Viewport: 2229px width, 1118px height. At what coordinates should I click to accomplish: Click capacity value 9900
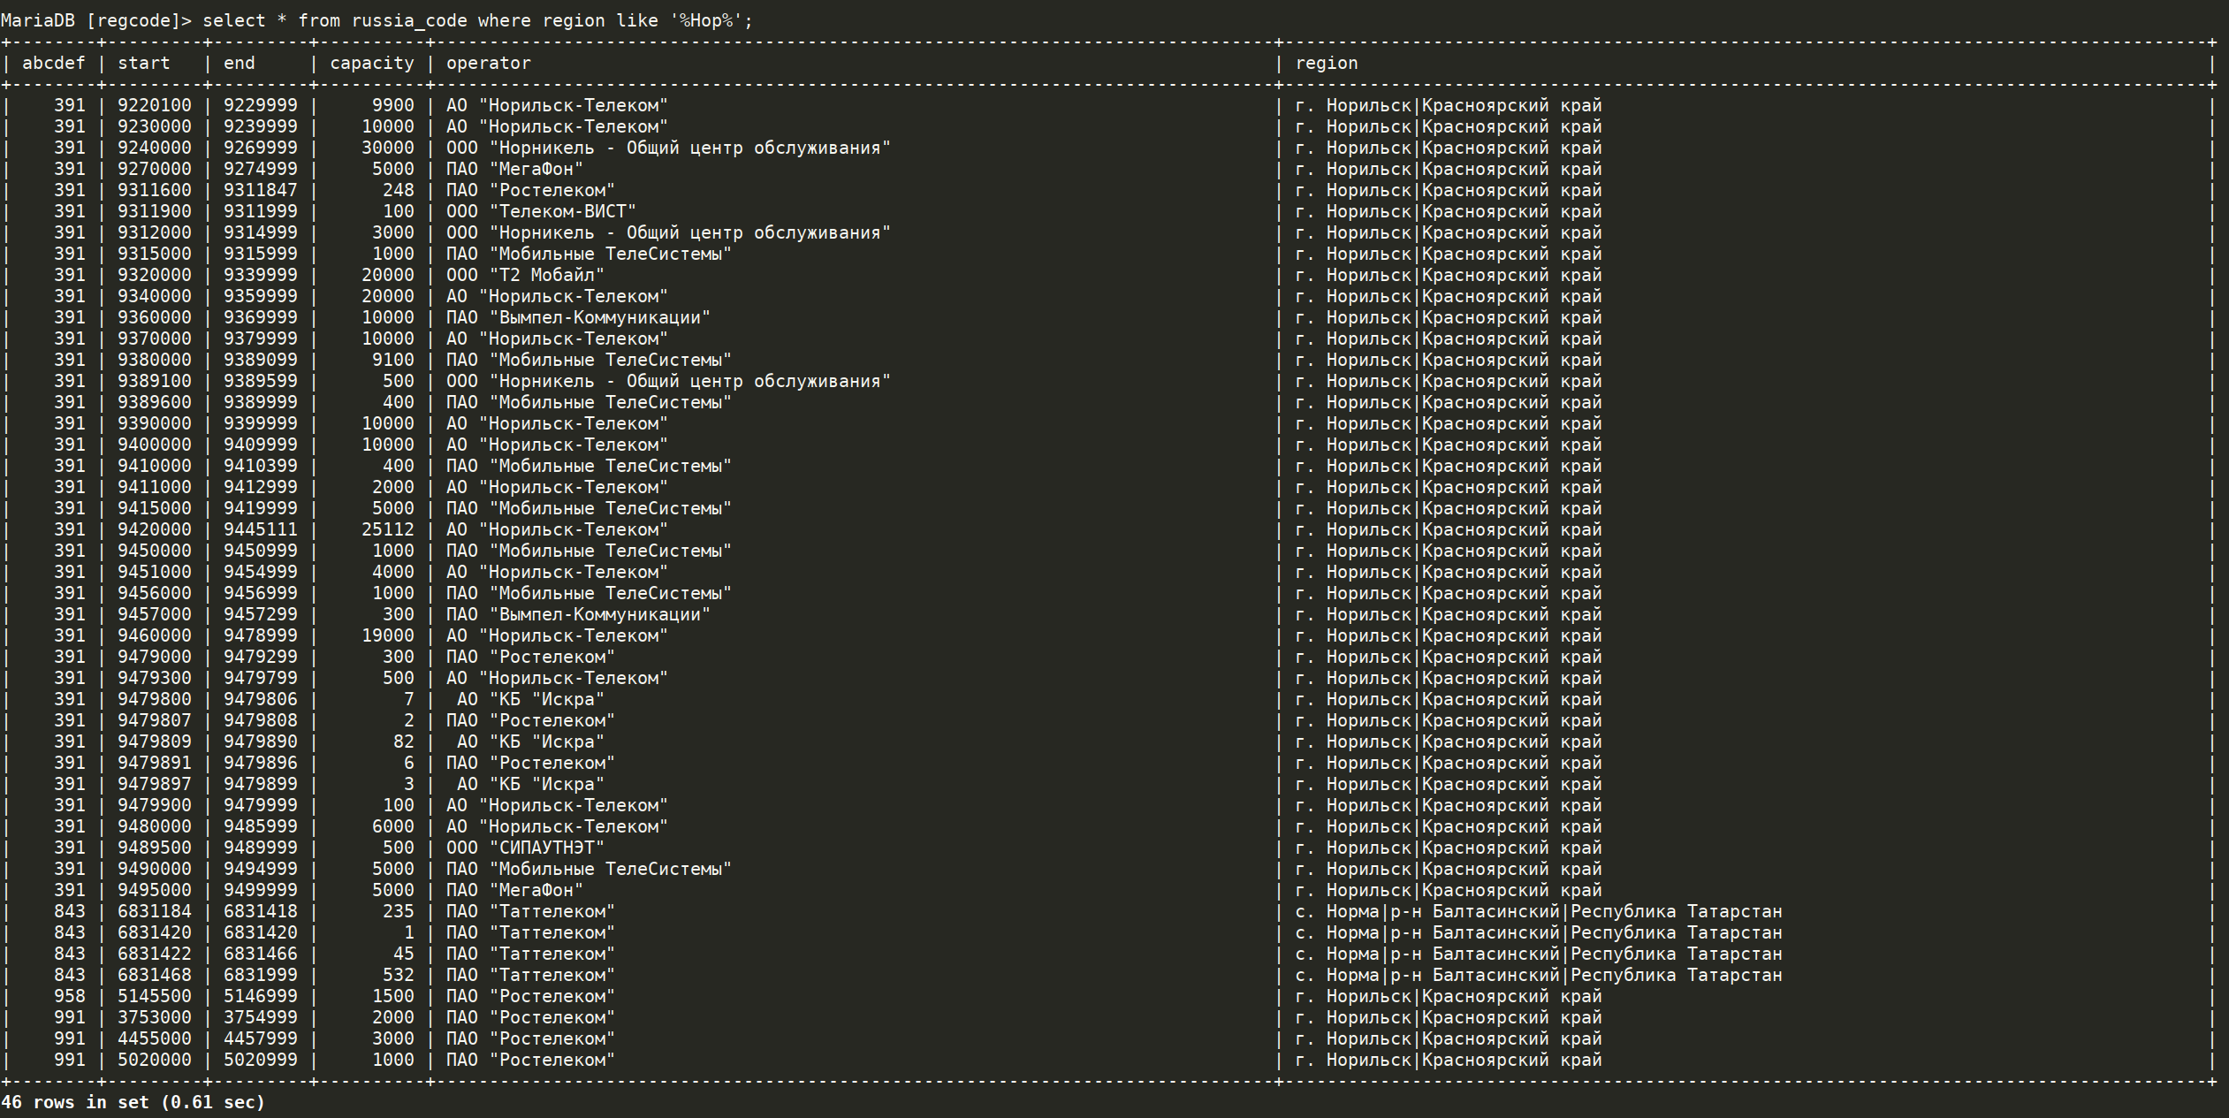pos(393,105)
